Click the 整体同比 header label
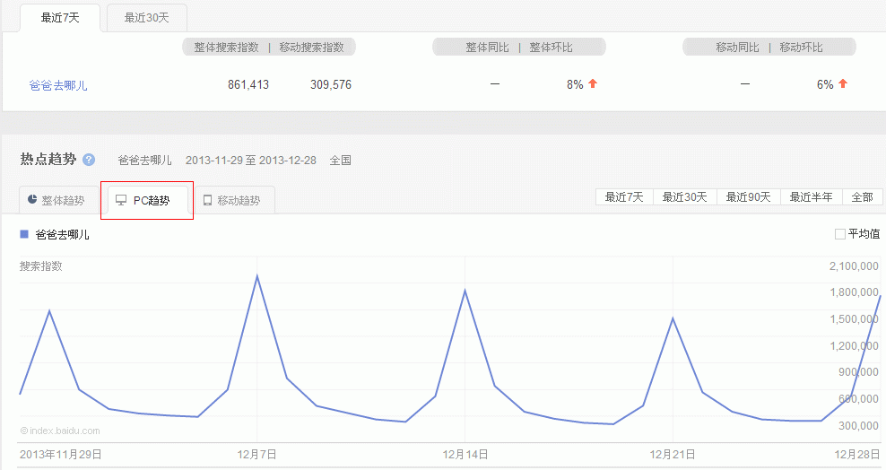This screenshot has width=886, height=470. point(487,48)
